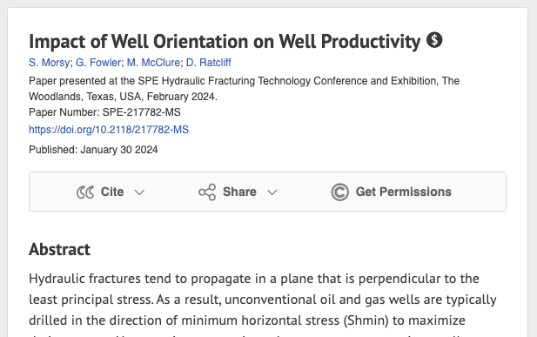
Task: Follow the doi.org/10.2118/217782-MS link
Action: click(109, 130)
